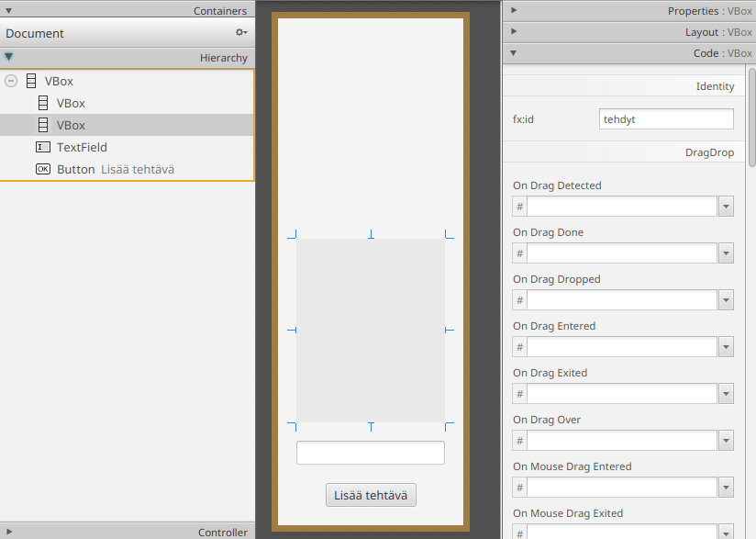
Task: Collapse the root VBox tree node
Action: [11, 81]
